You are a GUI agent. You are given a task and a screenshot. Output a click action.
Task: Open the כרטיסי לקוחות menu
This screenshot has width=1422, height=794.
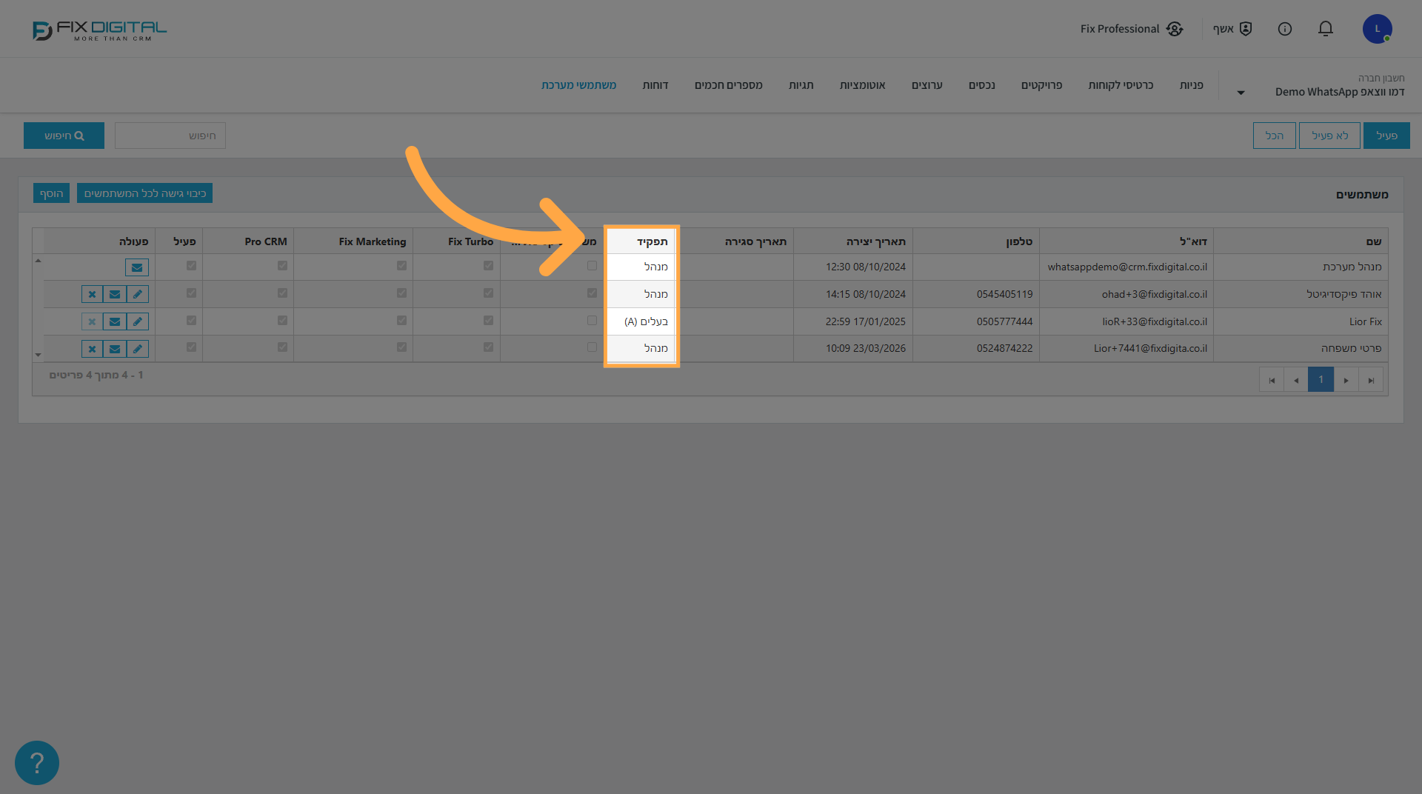tap(1121, 85)
